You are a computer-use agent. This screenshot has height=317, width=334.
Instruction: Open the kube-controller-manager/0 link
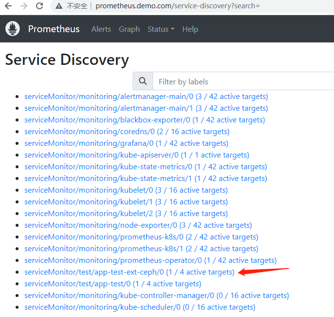point(157,296)
